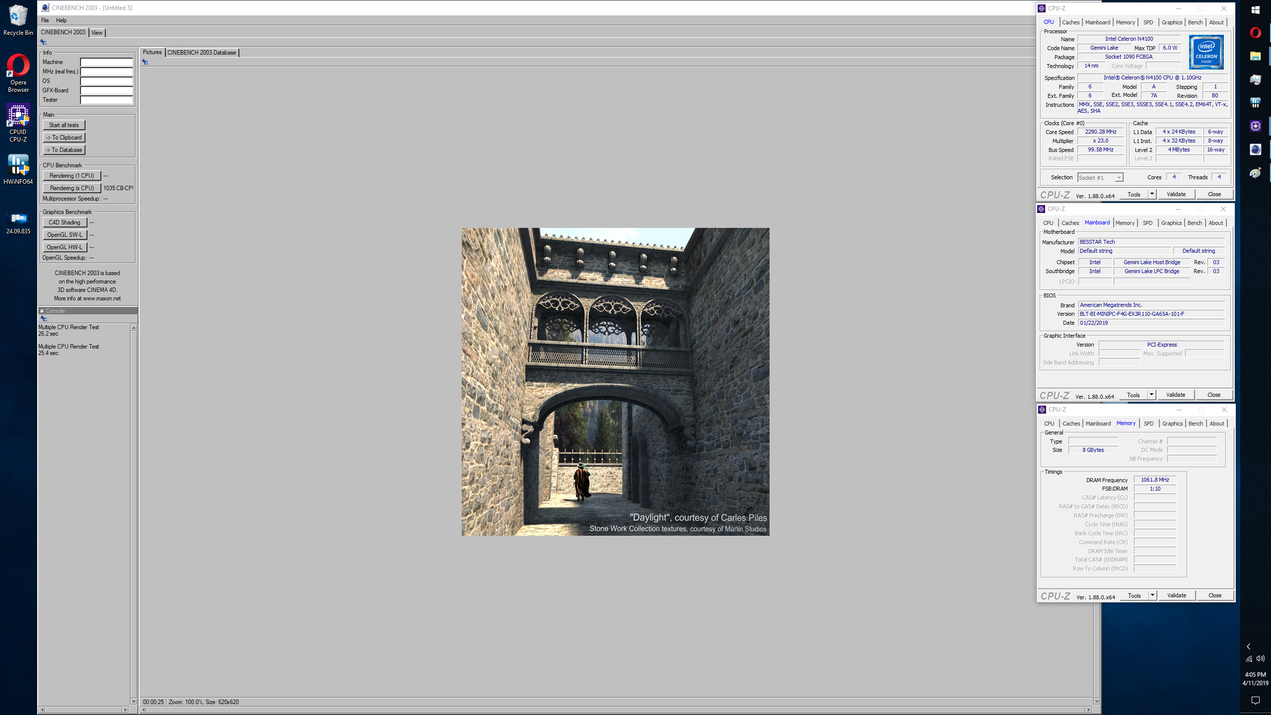The width and height of the screenshot is (1271, 715).
Task: Click the Windows Start button icon
Action: pos(1256,10)
